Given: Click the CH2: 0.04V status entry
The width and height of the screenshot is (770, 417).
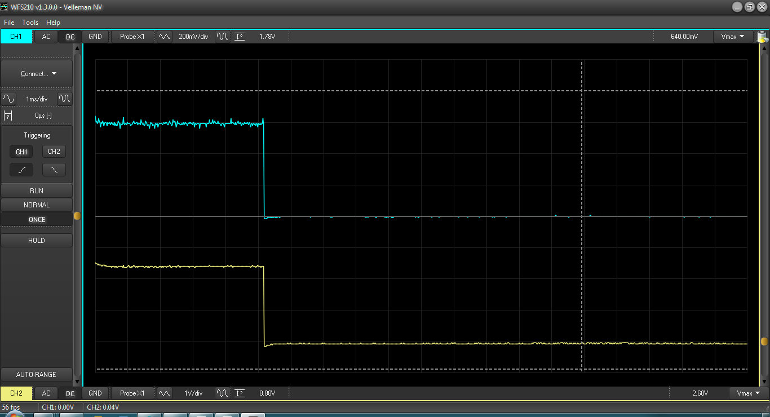Looking at the screenshot, I should point(103,407).
